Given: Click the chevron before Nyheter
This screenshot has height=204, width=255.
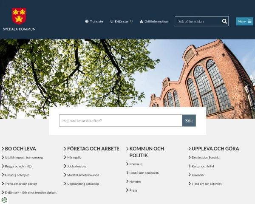Looking at the screenshot, I should pyautogui.click(x=127, y=181).
